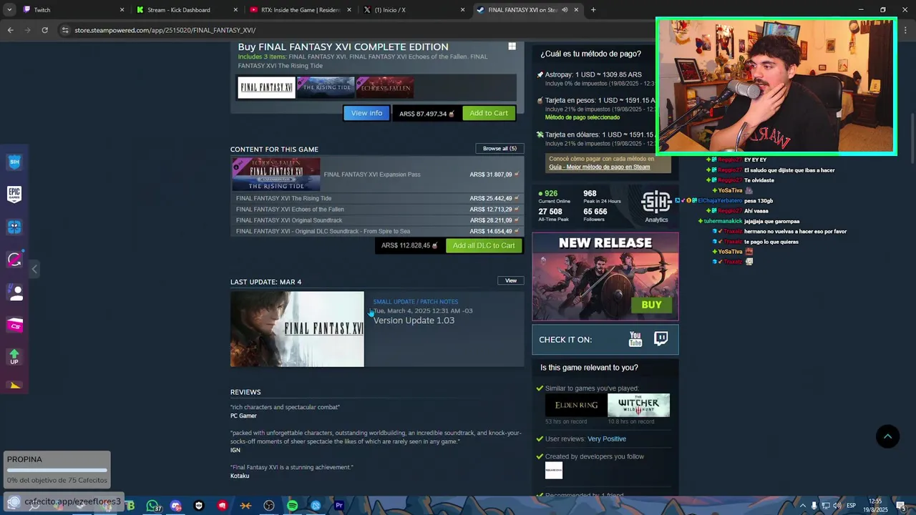The width and height of the screenshot is (916, 515).
Task: Click the PROPINA progress bar widget
Action: (57, 470)
